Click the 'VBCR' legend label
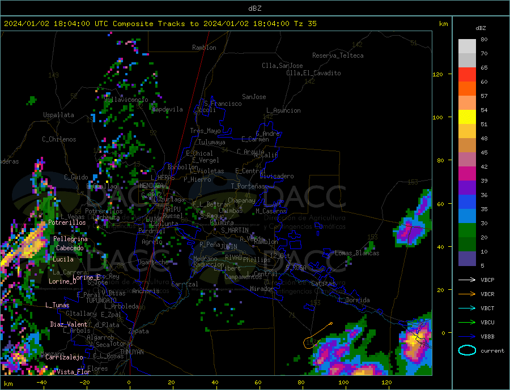 click(x=487, y=294)
